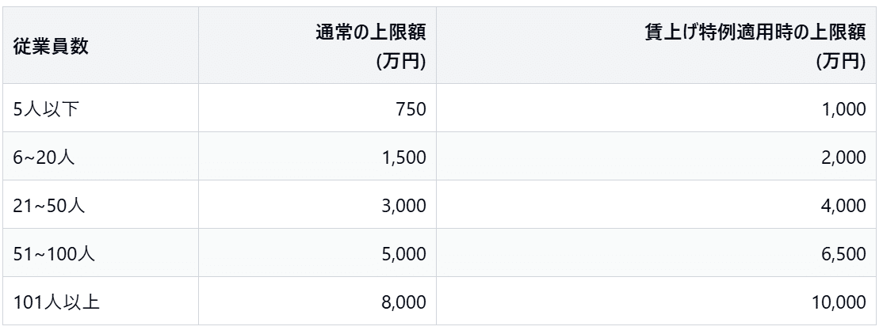Click the 750 value cell
883x334 pixels.
point(410,108)
